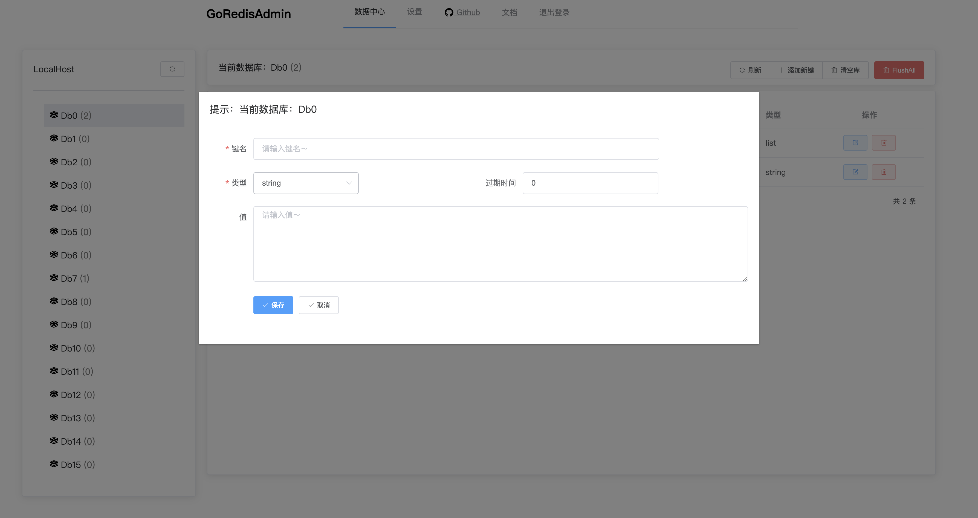The width and height of the screenshot is (978, 518).
Task: Edit the list key row
Action: pyautogui.click(x=855, y=143)
